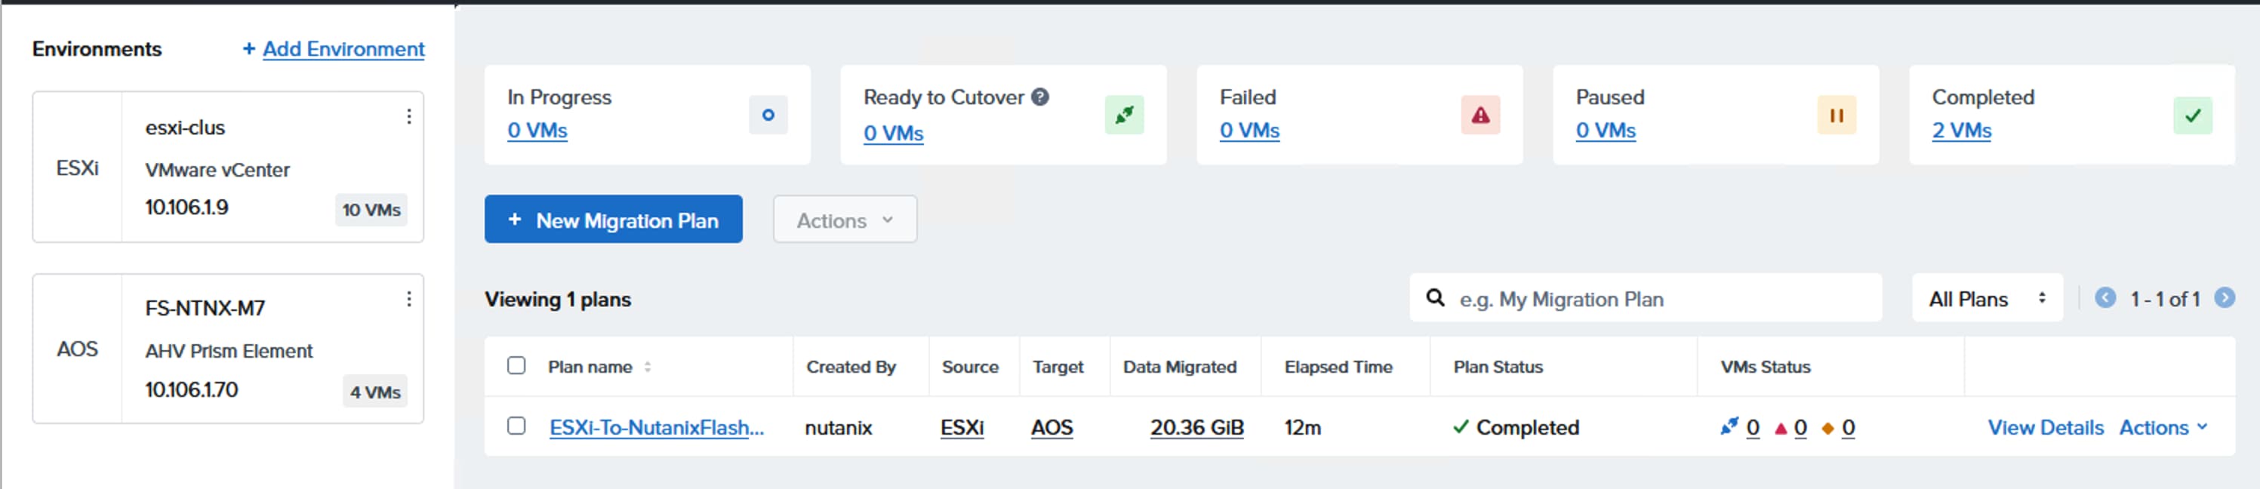Click the migration plan search field

pyautogui.click(x=1658, y=299)
